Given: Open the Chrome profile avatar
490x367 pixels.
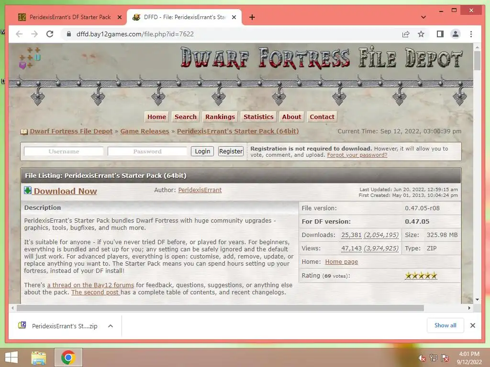Looking at the screenshot, I should click(456, 34).
